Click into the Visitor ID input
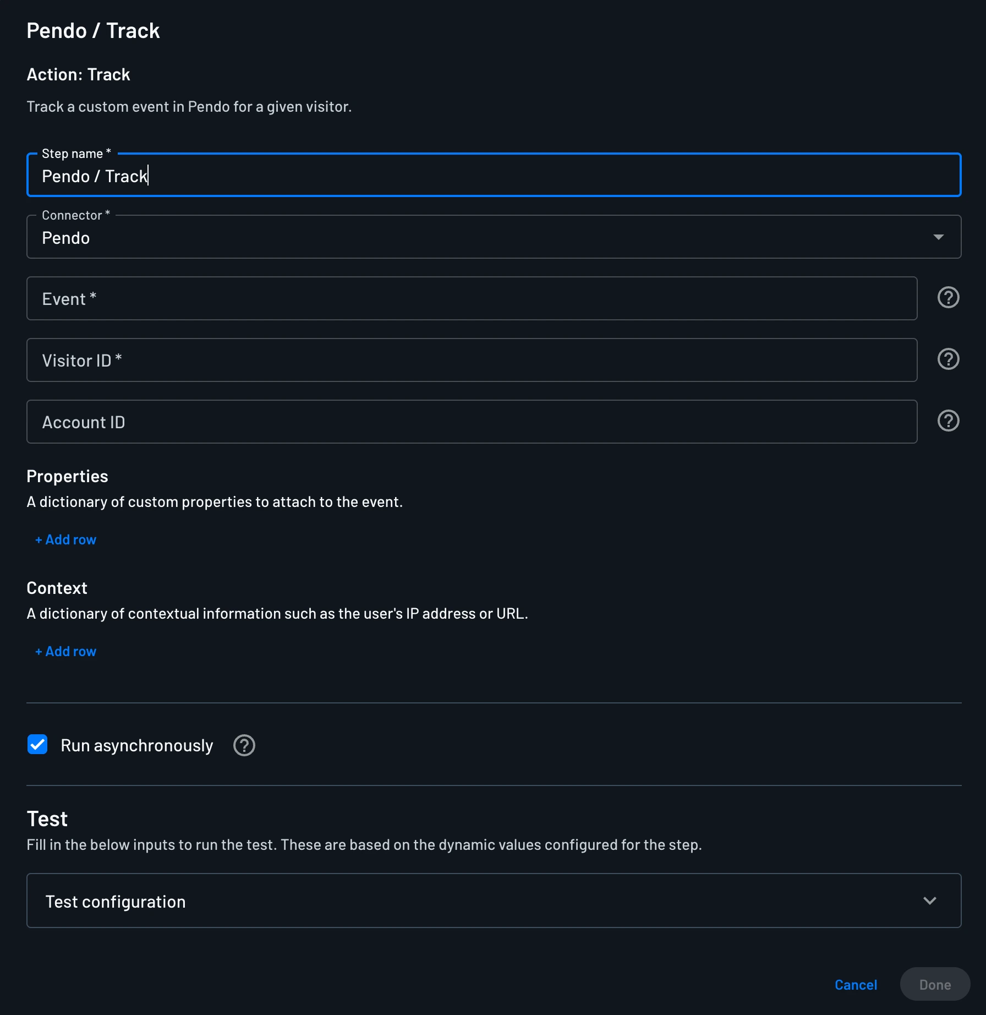 [472, 360]
